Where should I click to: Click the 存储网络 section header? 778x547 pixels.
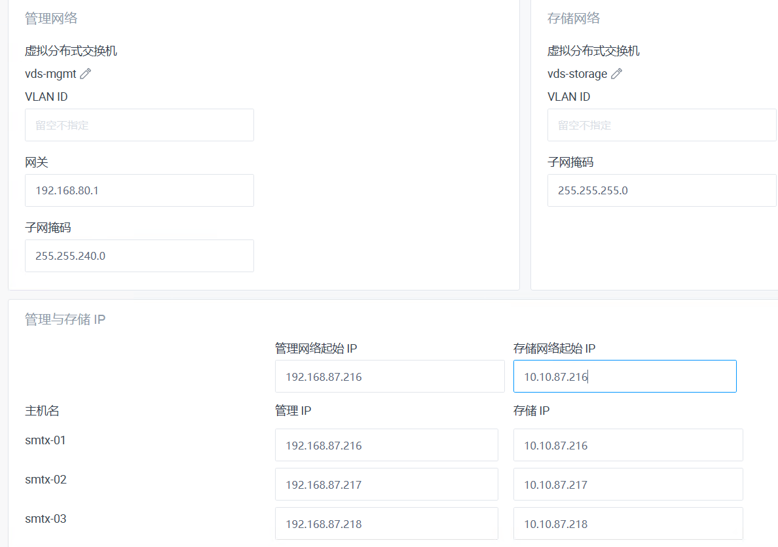[x=573, y=18]
